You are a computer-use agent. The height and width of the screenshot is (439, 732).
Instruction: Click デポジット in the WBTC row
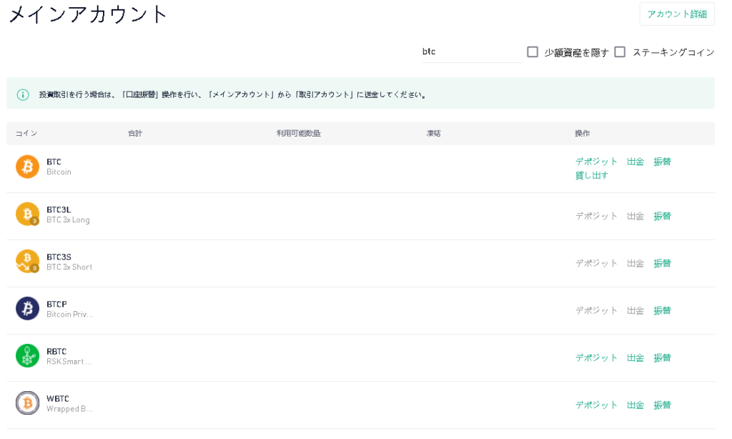[x=596, y=405]
